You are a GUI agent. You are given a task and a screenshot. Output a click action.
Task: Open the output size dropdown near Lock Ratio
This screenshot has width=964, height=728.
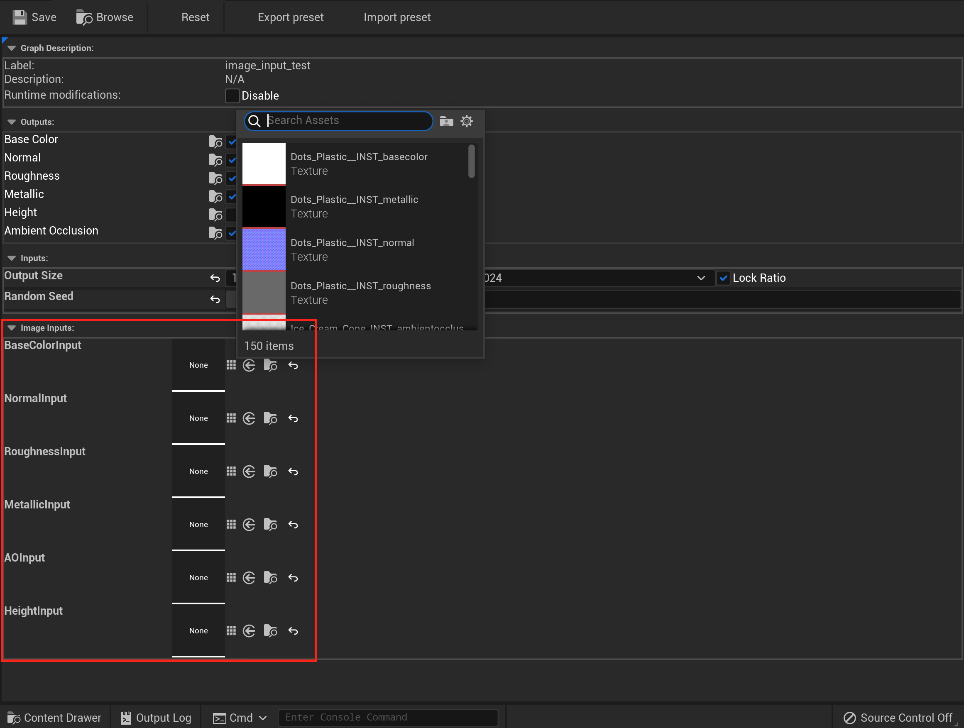point(701,278)
